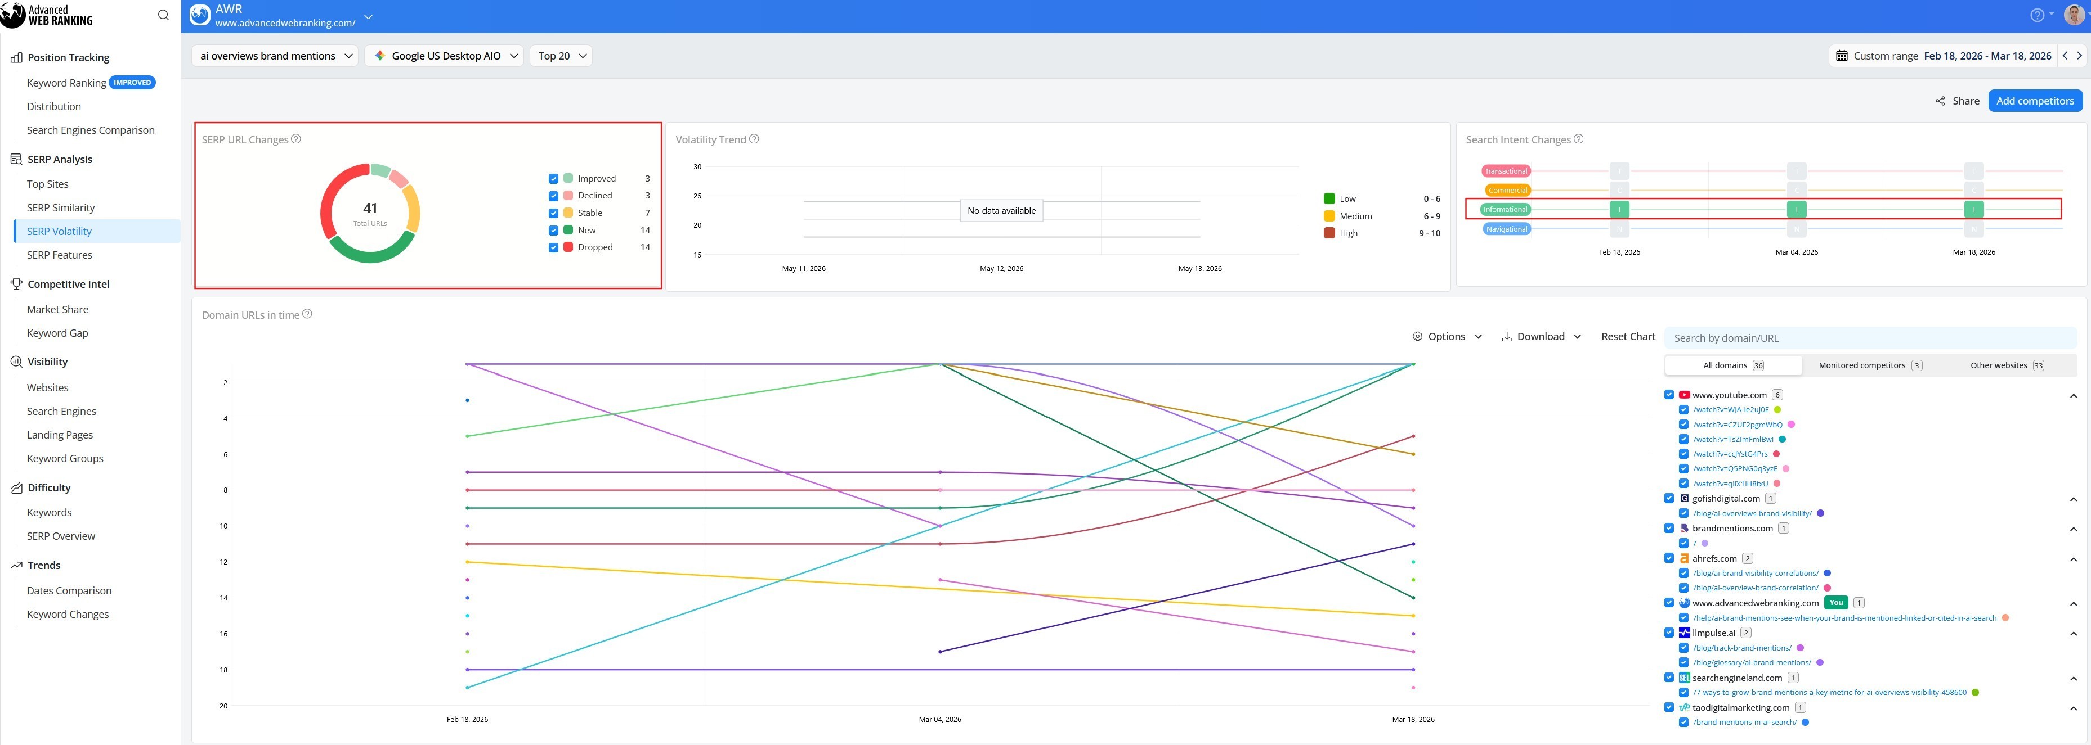Uncheck the New checkbox
Screen dimensions: 2091x745
[554, 230]
